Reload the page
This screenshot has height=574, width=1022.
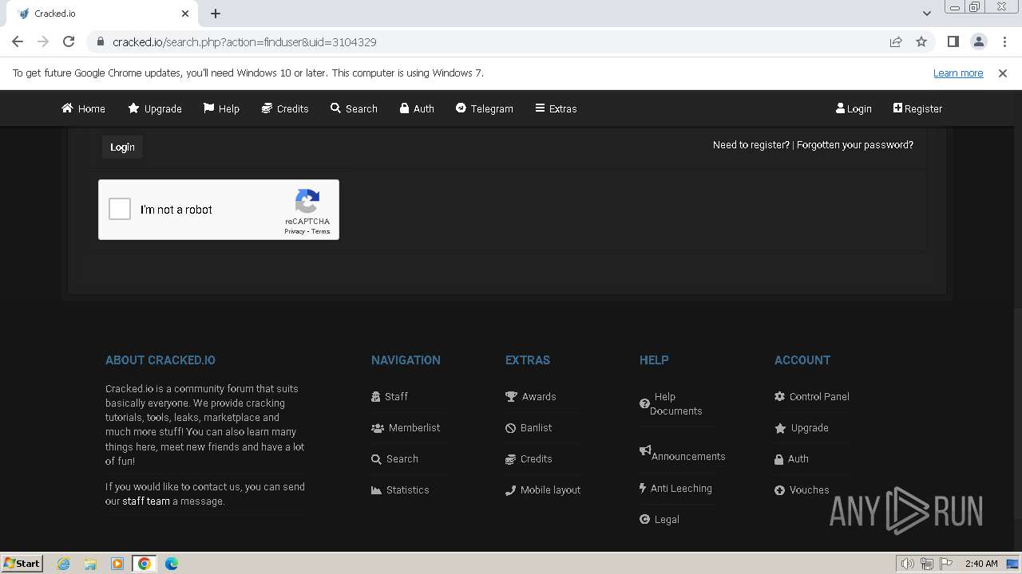(x=69, y=41)
